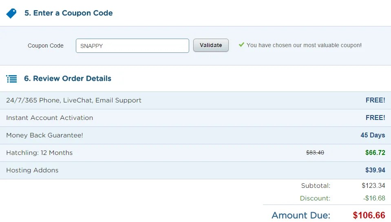Click the blue coupon tag icon
The image size is (391, 222).
(11, 13)
